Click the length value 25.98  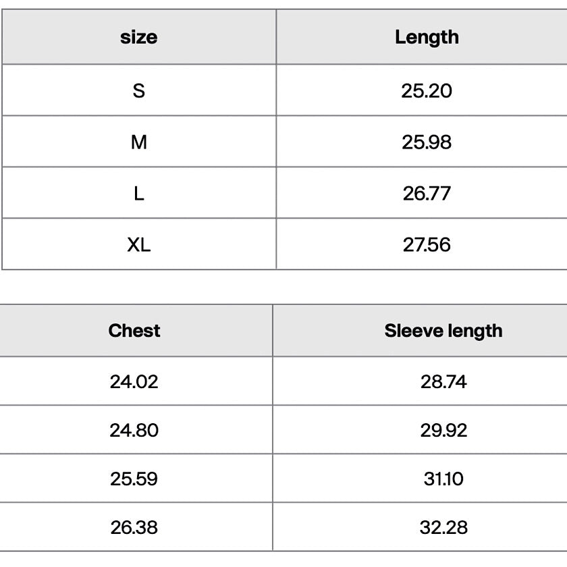pyautogui.click(x=427, y=142)
